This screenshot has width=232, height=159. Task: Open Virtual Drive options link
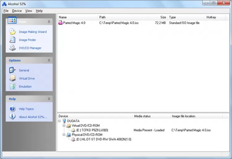click(x=27, y=78)
